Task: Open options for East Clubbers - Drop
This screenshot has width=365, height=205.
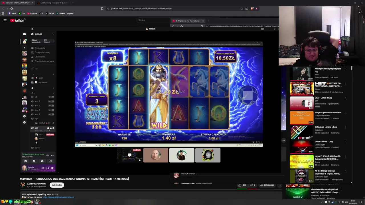Action: pyautogui.click(x=346, y=142)
